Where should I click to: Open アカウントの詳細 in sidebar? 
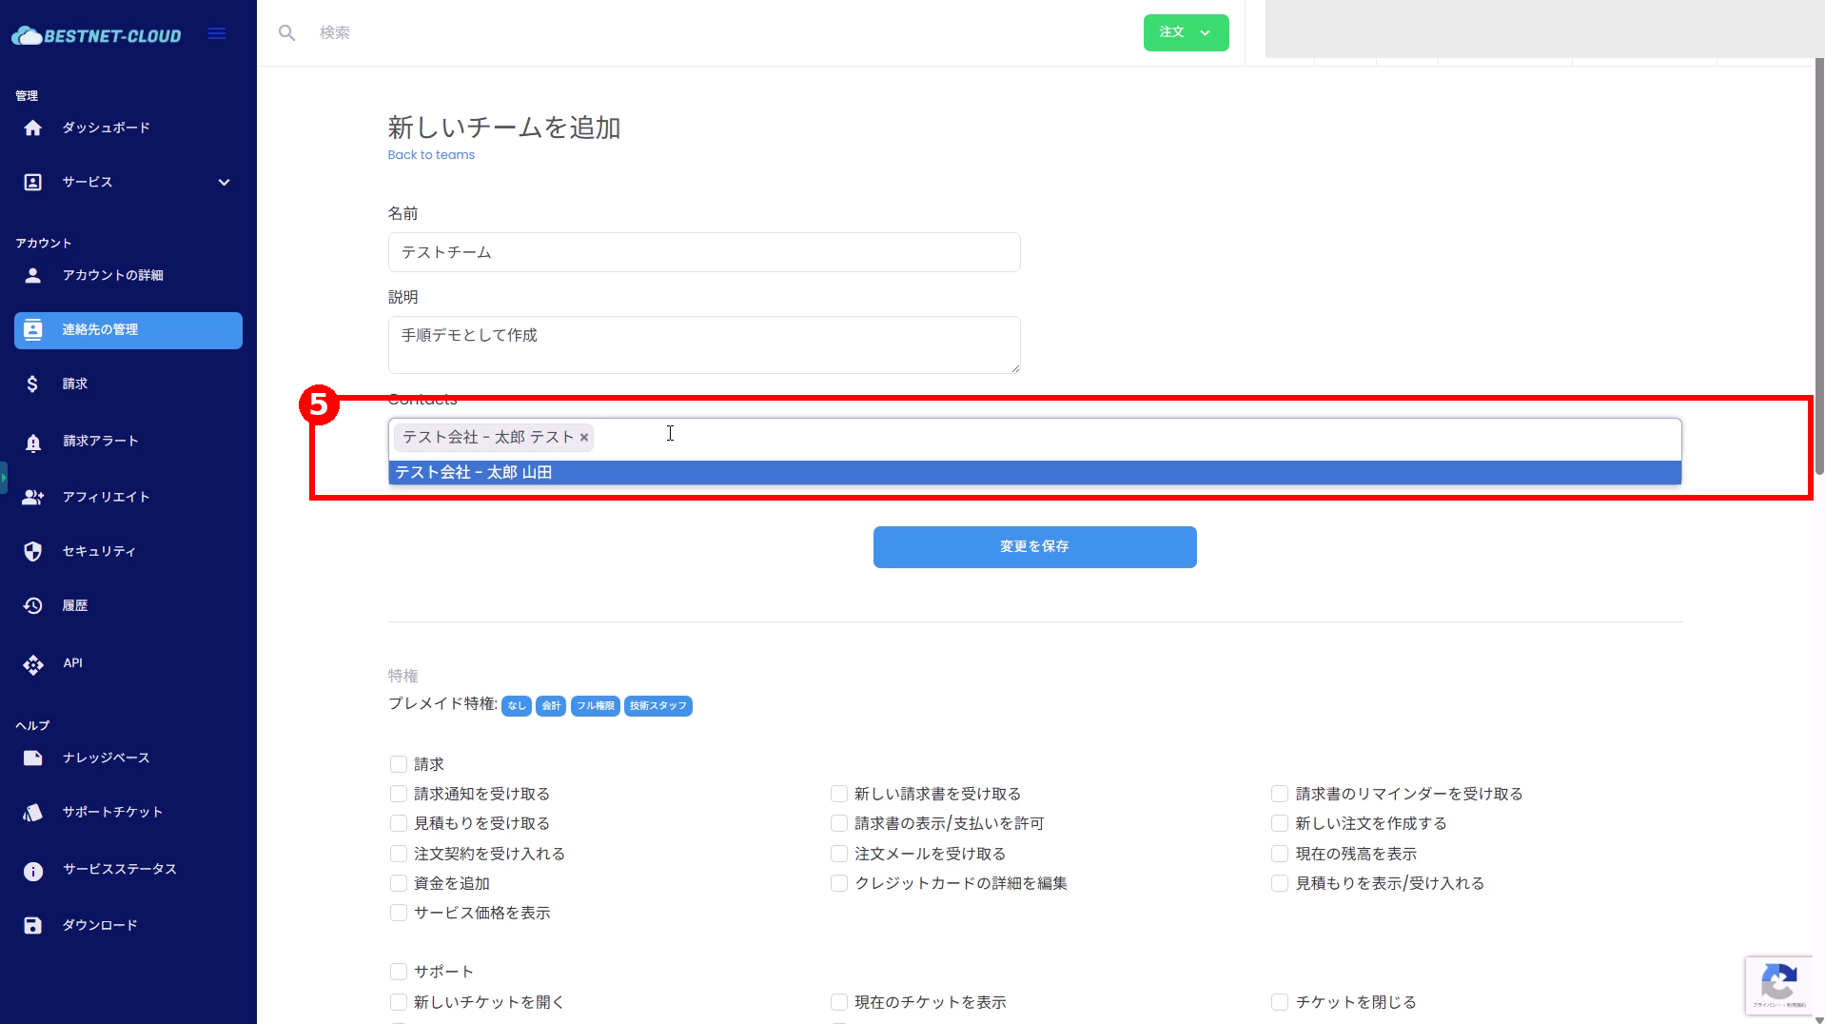tap(112, 275)
